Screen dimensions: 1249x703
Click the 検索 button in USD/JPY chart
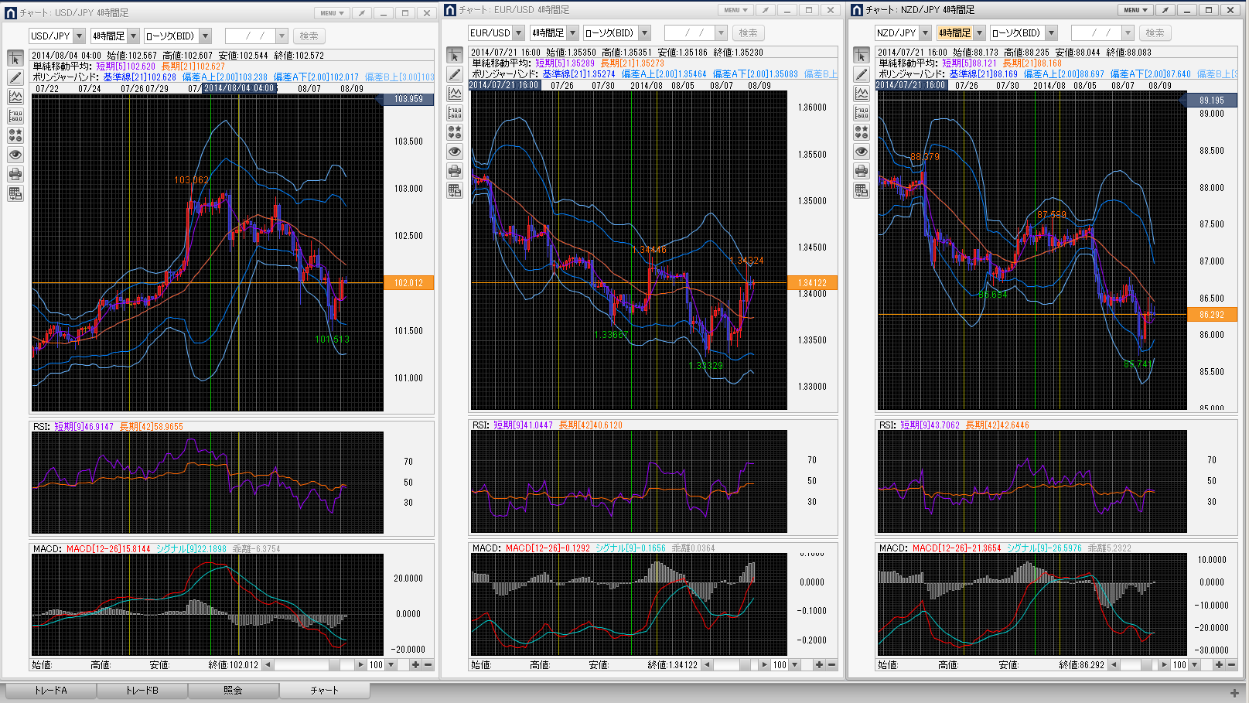[x=309, y=36]
